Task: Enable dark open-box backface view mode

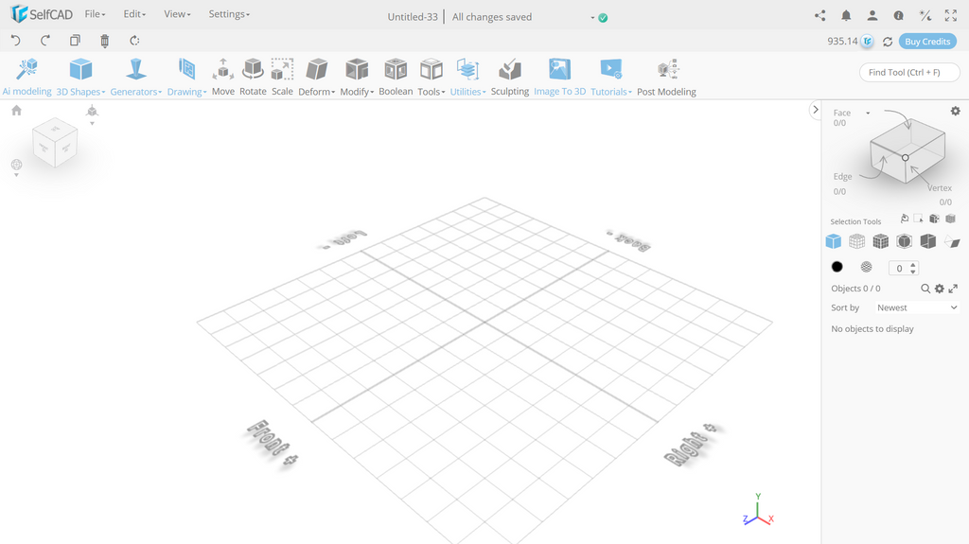Action: [x=927, y=241]
